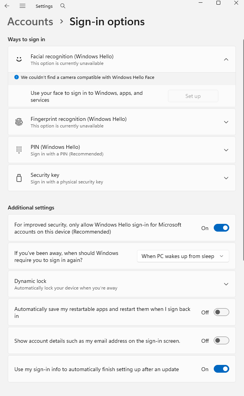Click 'If you've been away' question text
244x396 pixels.
(66, 256)
